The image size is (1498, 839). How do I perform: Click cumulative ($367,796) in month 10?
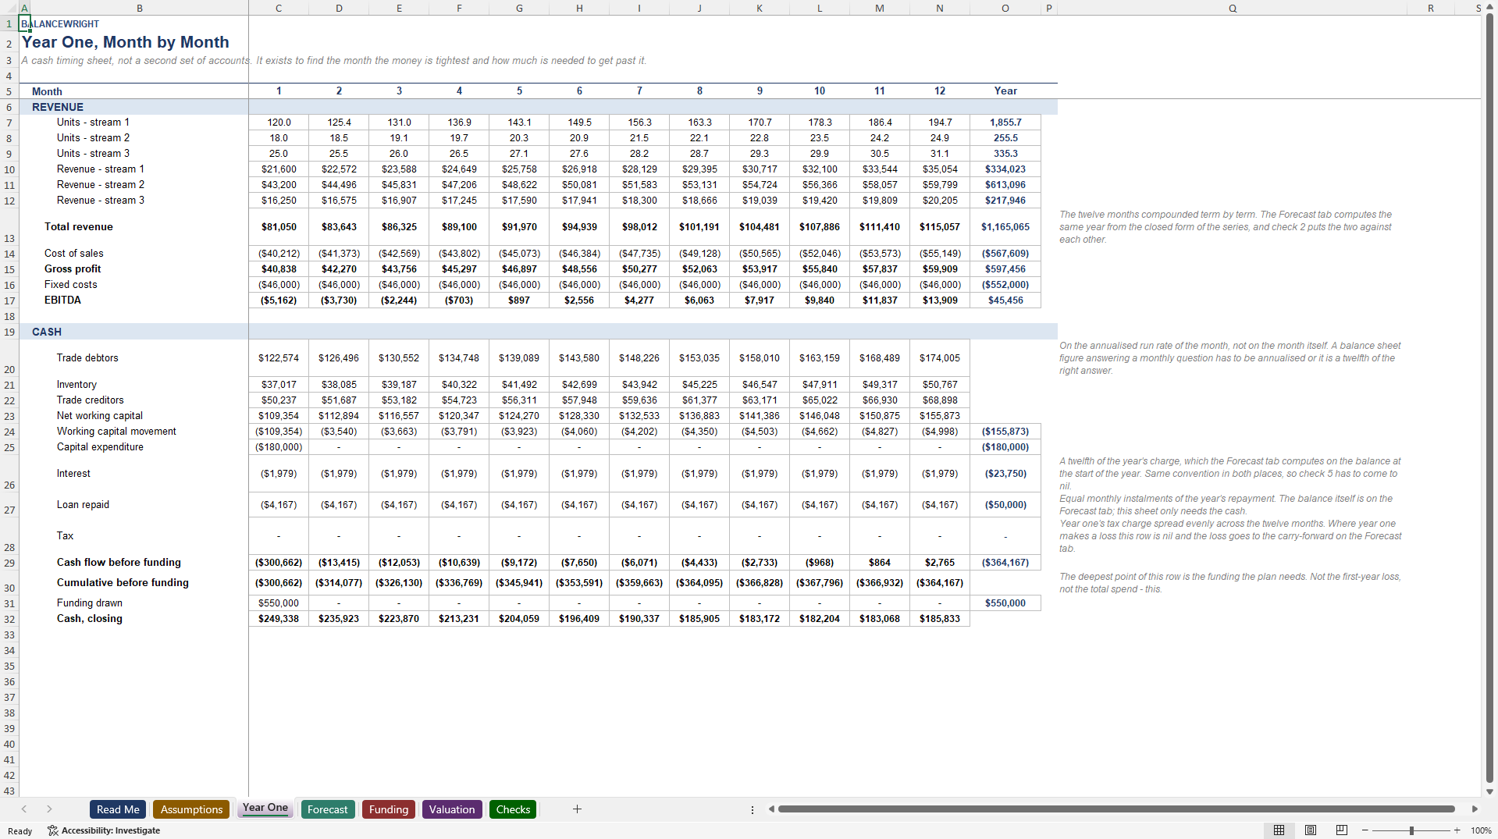(x=820, y=583)
